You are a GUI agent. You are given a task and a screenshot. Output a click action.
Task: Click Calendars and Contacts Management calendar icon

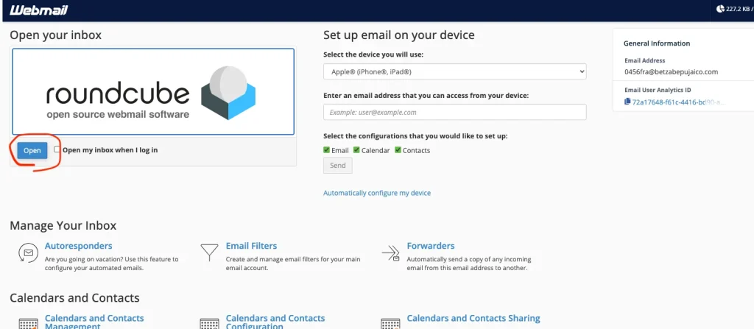(28, 324)
